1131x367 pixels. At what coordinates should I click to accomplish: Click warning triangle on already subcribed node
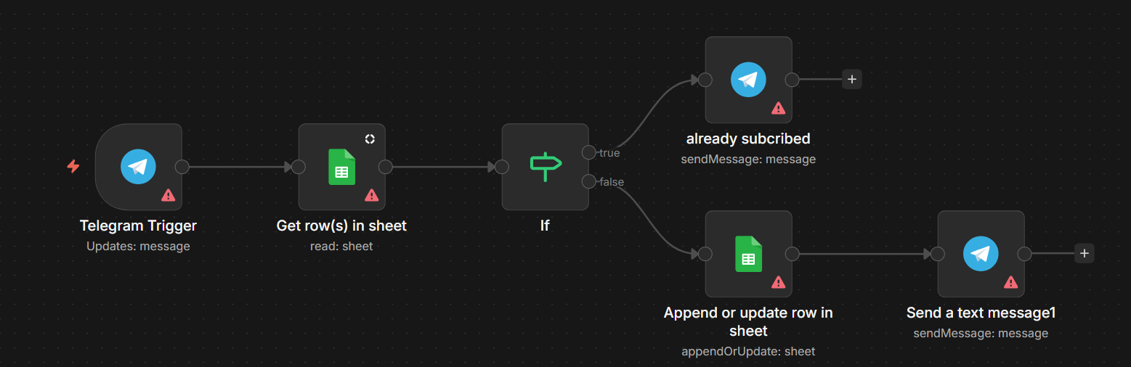(779, 107)
